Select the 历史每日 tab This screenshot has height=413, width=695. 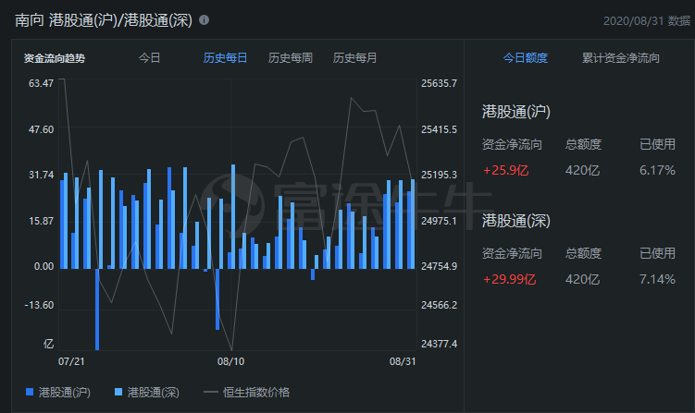point(225,58)
